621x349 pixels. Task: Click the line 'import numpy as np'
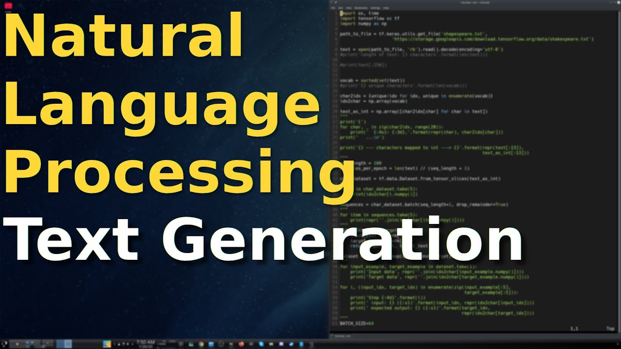point(363,23)
